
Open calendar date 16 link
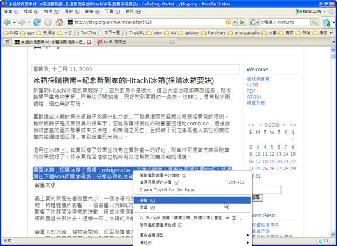251,161
